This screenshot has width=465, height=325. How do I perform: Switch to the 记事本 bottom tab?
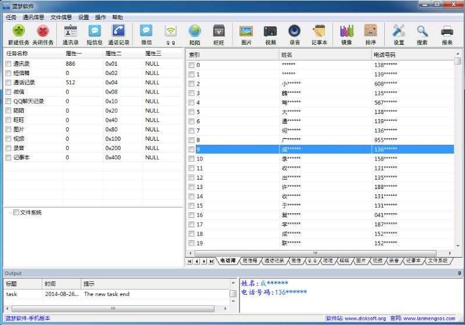pos(413,261)
